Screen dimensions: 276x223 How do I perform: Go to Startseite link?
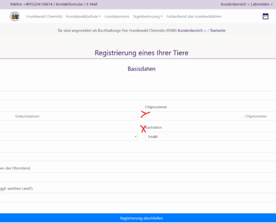pyautogui.click(x=217, y=31)
